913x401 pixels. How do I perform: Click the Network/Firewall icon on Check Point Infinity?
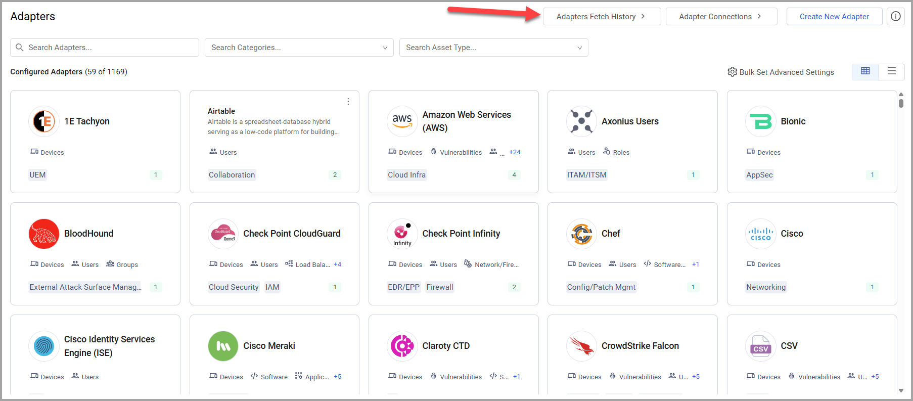468,264
